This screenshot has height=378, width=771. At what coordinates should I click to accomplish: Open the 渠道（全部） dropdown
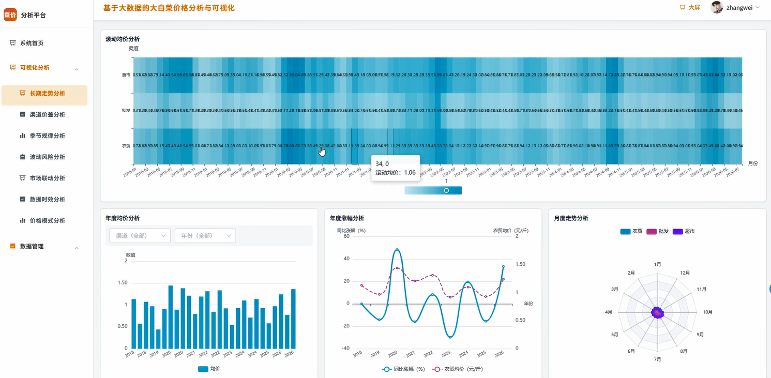[140, 236]
